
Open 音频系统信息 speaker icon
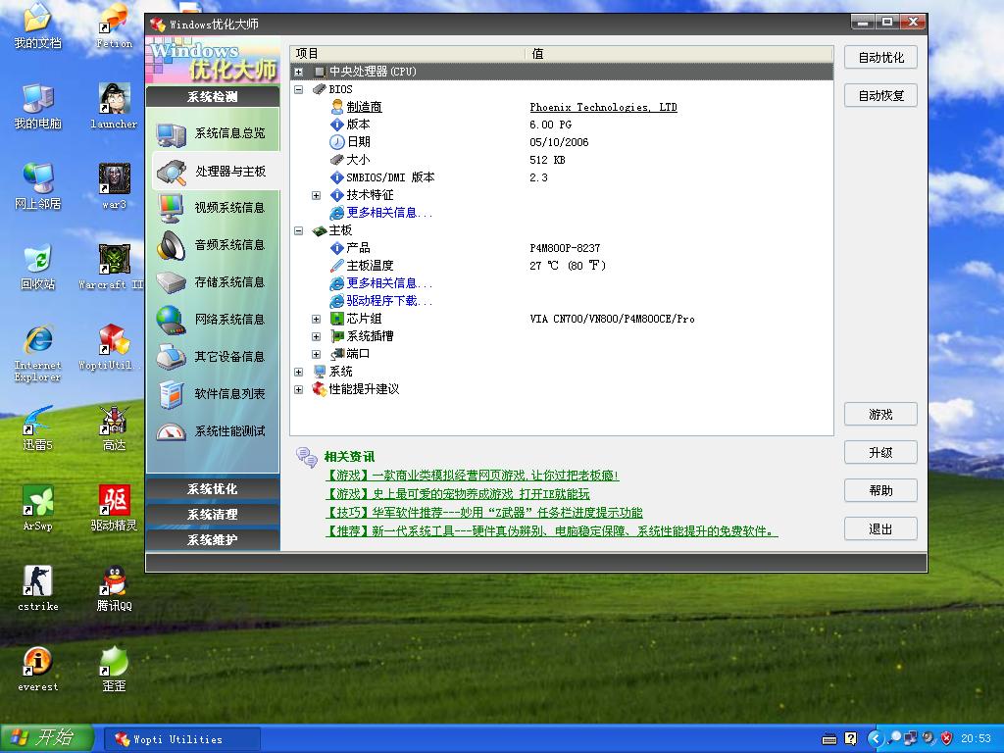point(171,244)
